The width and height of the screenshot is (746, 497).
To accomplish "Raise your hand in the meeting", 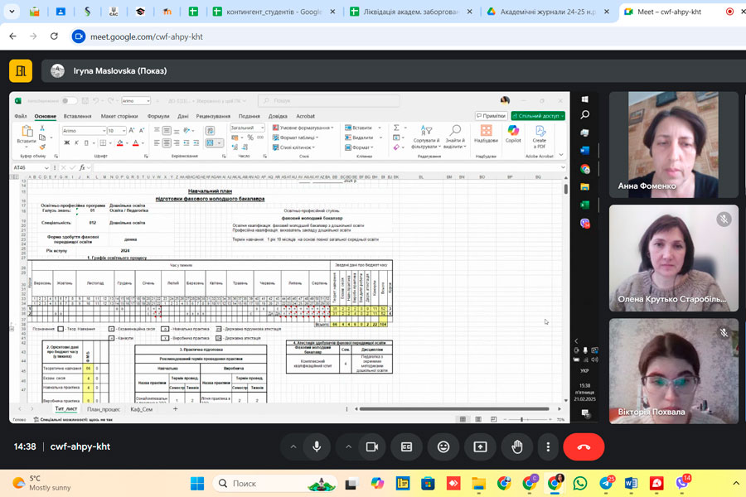I will tap(517, 446).
